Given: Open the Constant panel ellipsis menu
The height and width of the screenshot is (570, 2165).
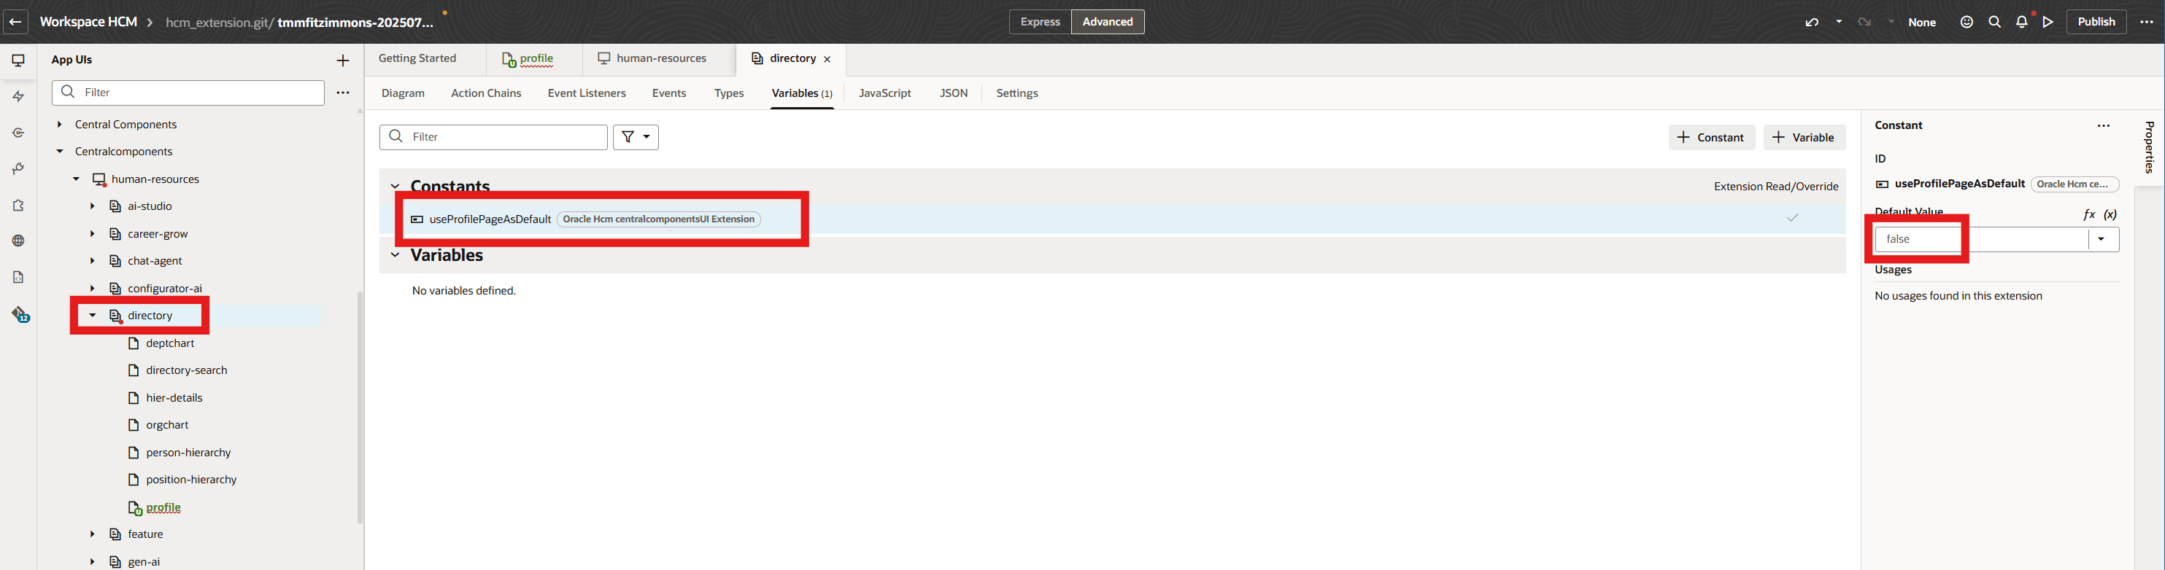Looking at the screenshot, I should pos(2104,126).
